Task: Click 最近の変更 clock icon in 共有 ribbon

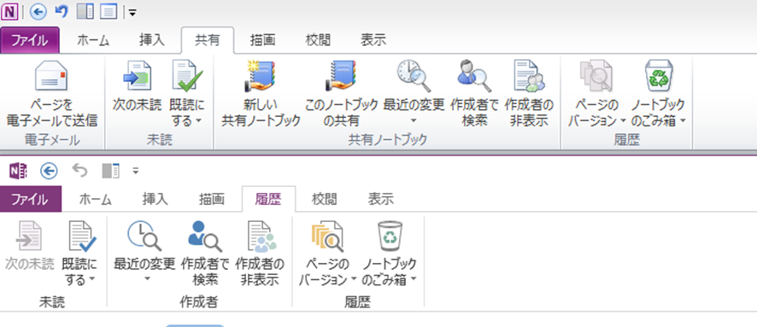Action: [x=414, y=76]
